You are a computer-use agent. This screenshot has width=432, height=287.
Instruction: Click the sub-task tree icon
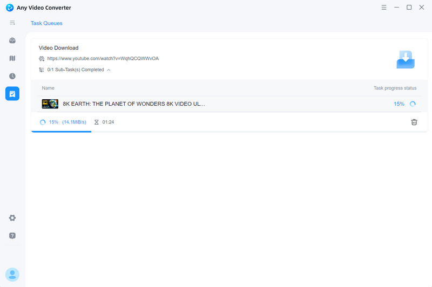click(x=42, y=70)
